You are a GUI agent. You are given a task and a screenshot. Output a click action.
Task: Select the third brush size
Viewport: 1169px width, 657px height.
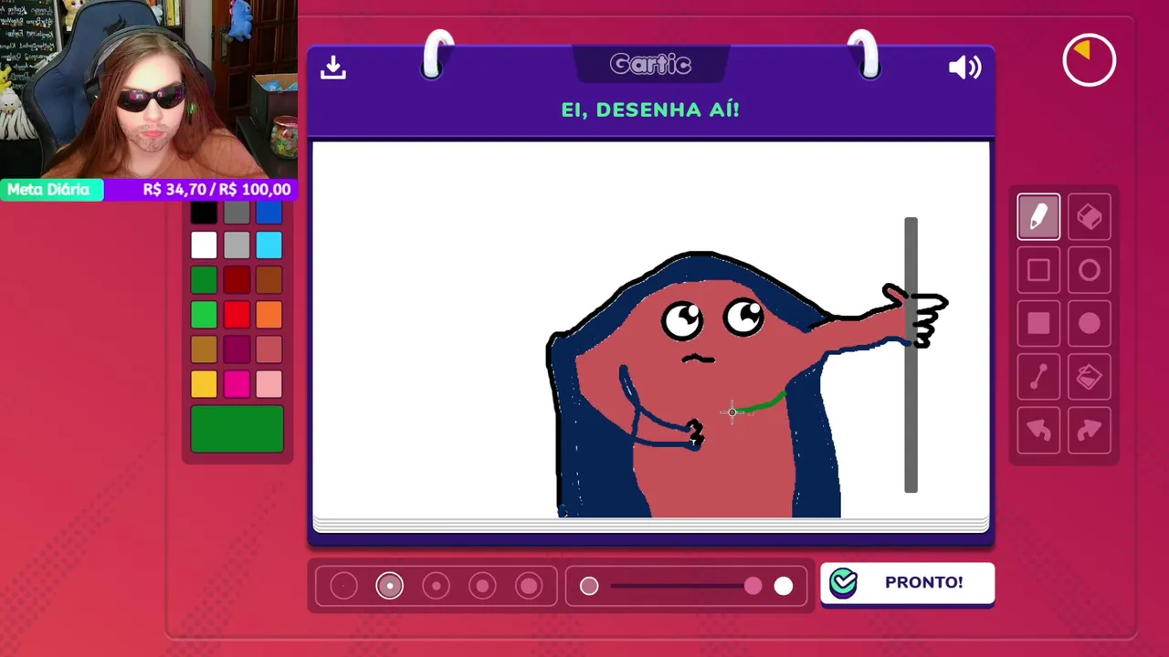pos(437,586)
